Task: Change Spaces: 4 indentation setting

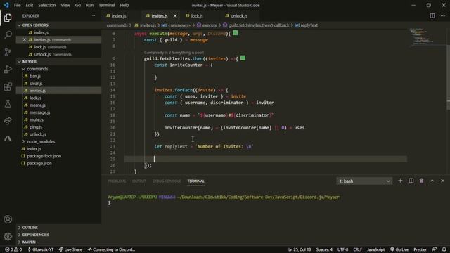Action: coord(324,249)
